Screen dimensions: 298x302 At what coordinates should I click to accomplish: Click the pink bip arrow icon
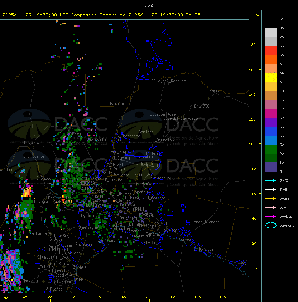point(271,207)
